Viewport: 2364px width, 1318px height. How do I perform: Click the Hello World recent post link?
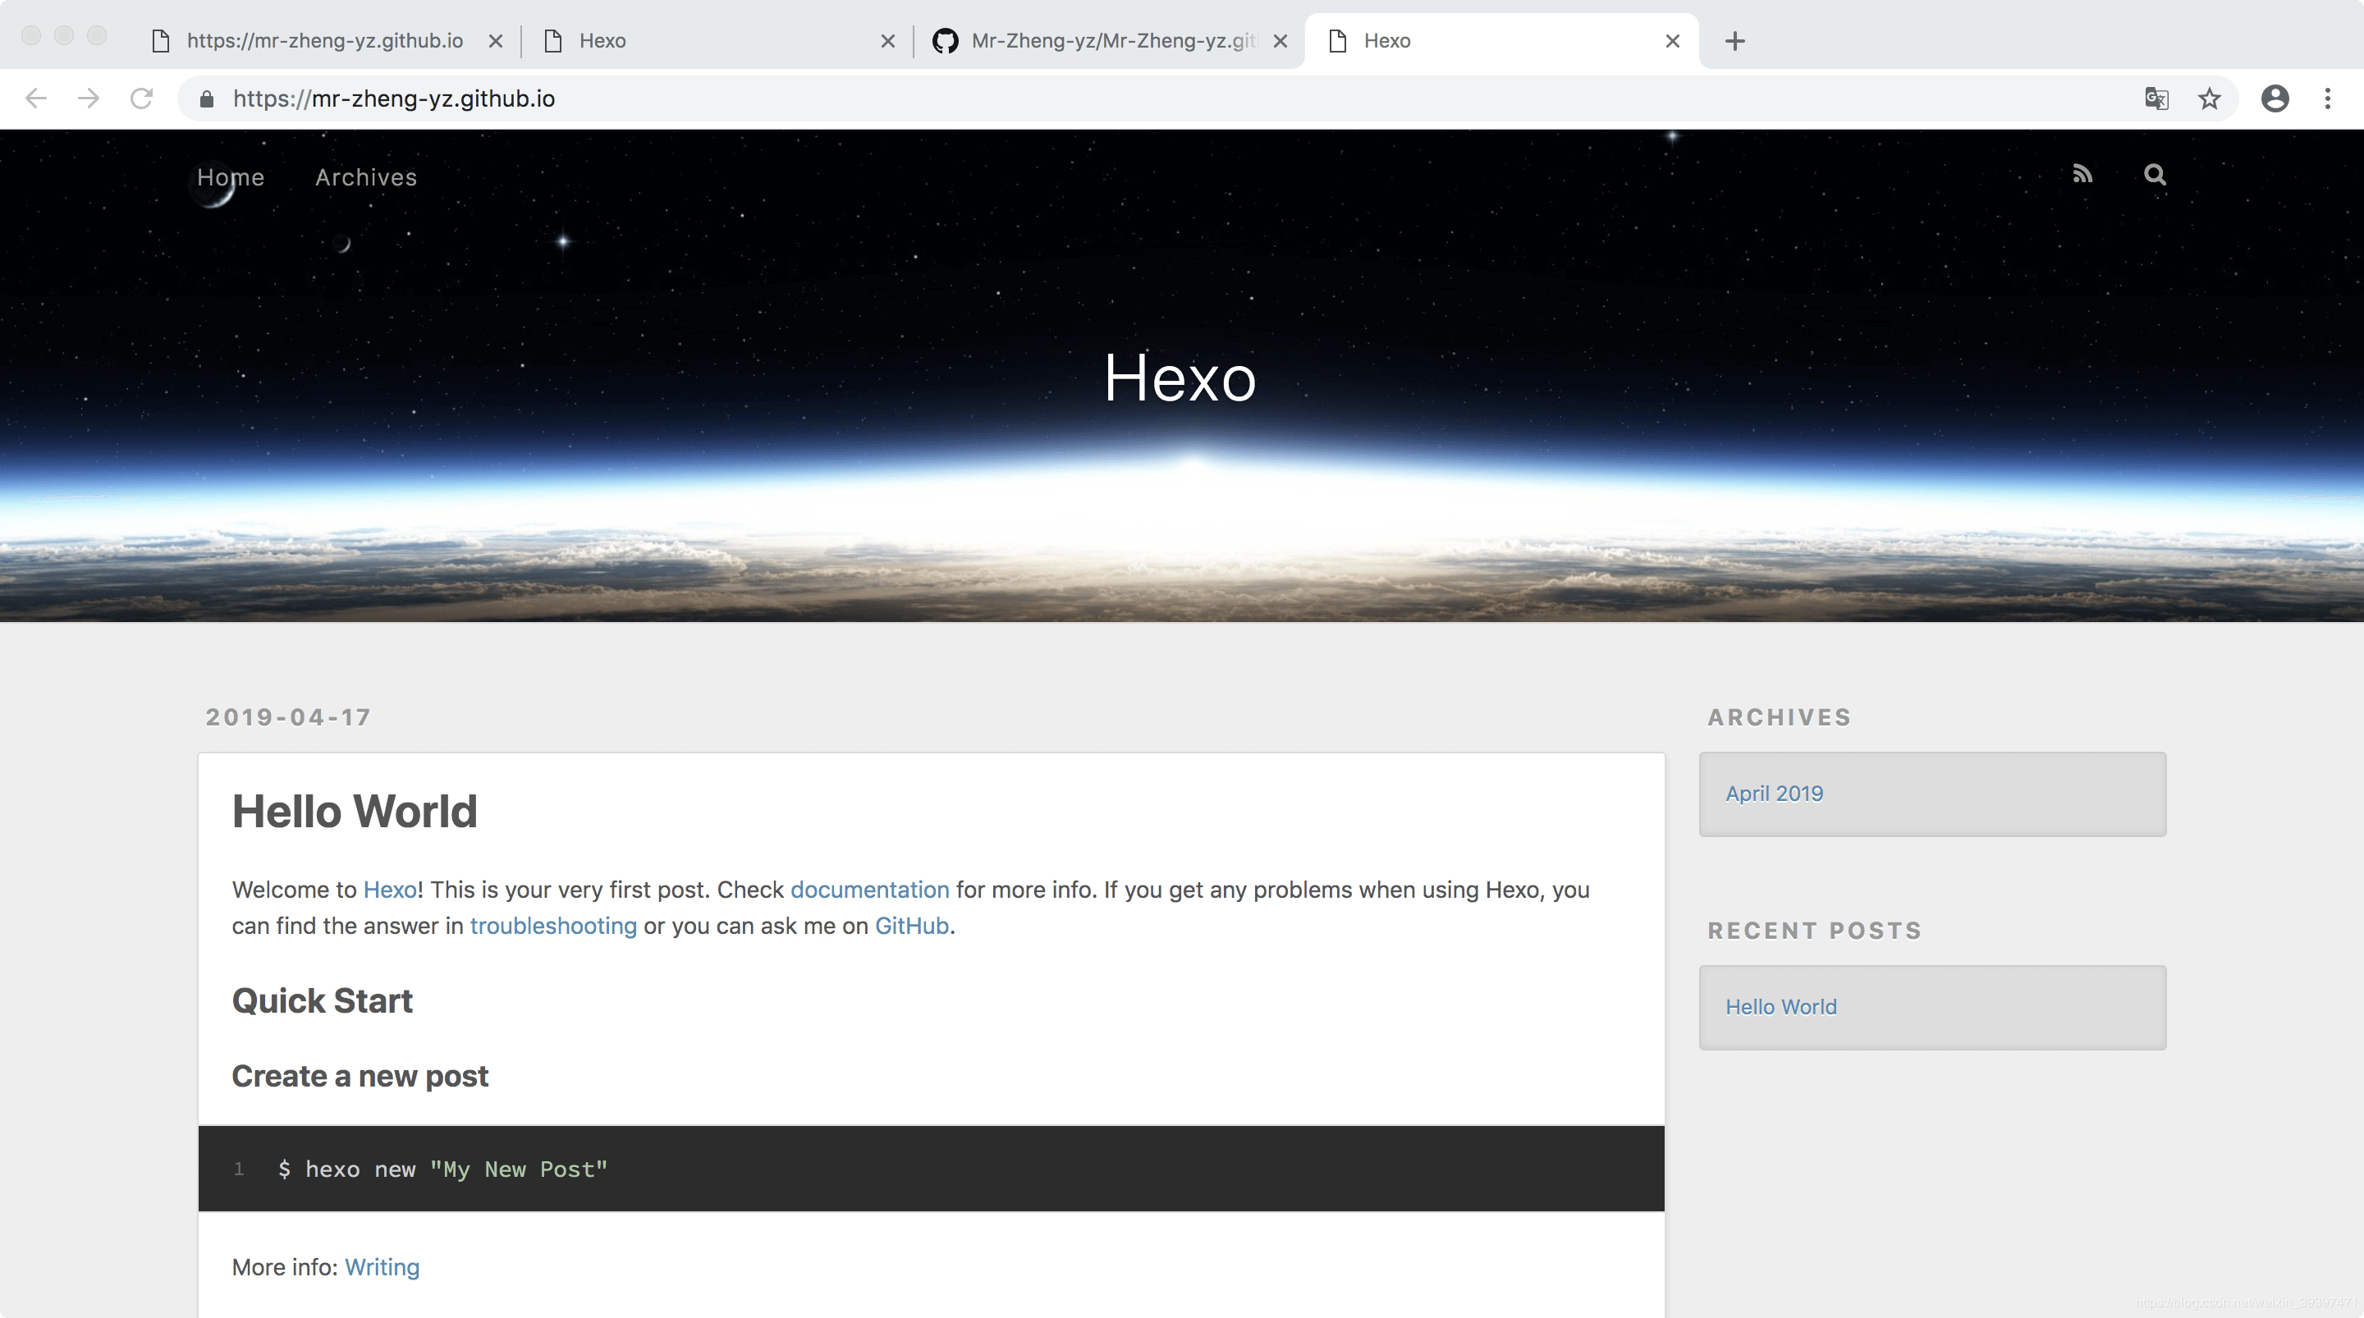pos(1780,1005)
